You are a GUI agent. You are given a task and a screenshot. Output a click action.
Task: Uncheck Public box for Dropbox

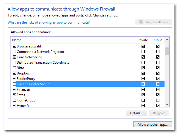point(158,73)
